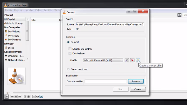The image size is (187, 105).
Task: Click sidebar scroll up arrow
Action: click(x=28, y=19)
